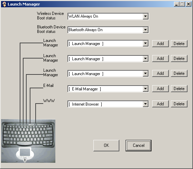The width and height of the screenshot is (193, 169).
Task: Open the first Launch Manager dropdown arrow
Action: pyautogui.click(x=145, y=43)
